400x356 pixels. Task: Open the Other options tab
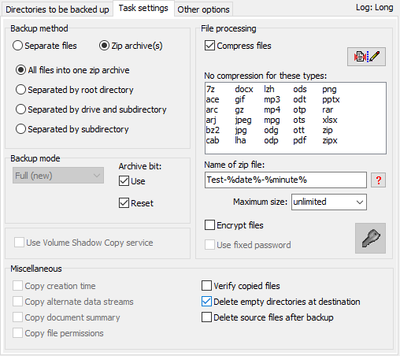203,9
